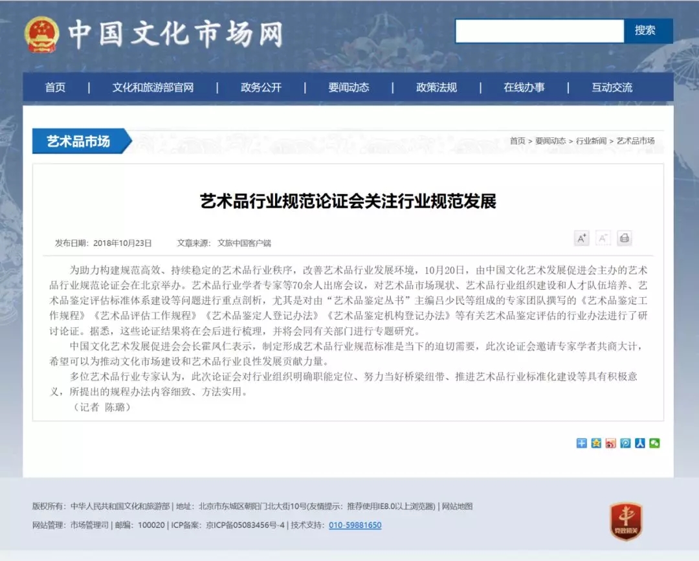Share the article to WeChat
699x561 pixels.
click(655, 443)
